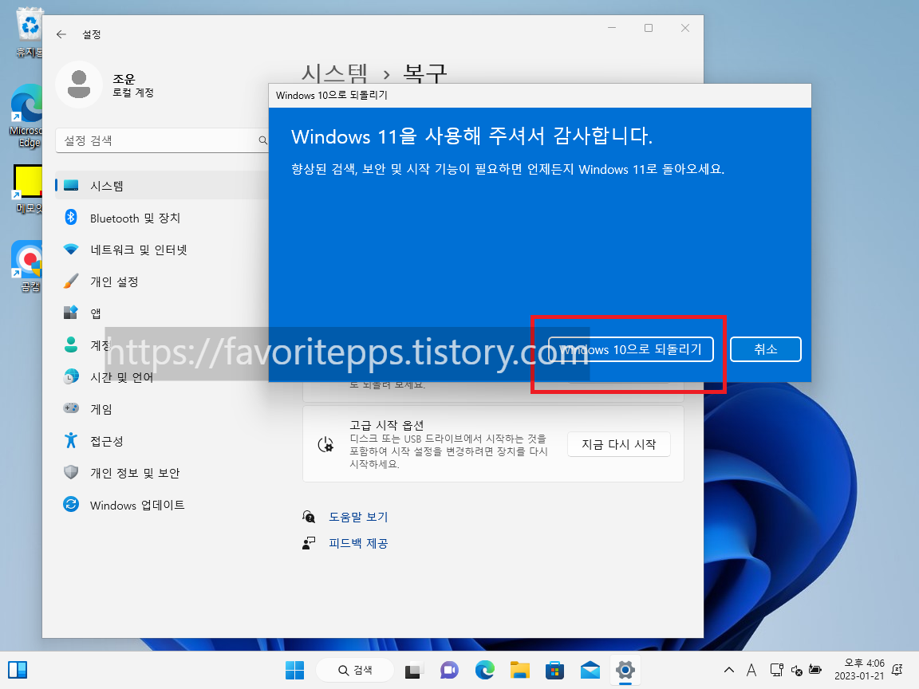Click the accounts person icon in sidebar
Screen dimensions: 919x689
[x=71, y=344]
